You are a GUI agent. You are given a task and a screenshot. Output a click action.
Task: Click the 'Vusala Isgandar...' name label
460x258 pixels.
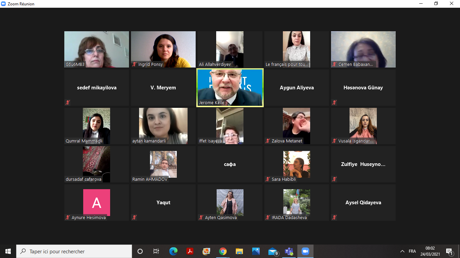[356, 141]
